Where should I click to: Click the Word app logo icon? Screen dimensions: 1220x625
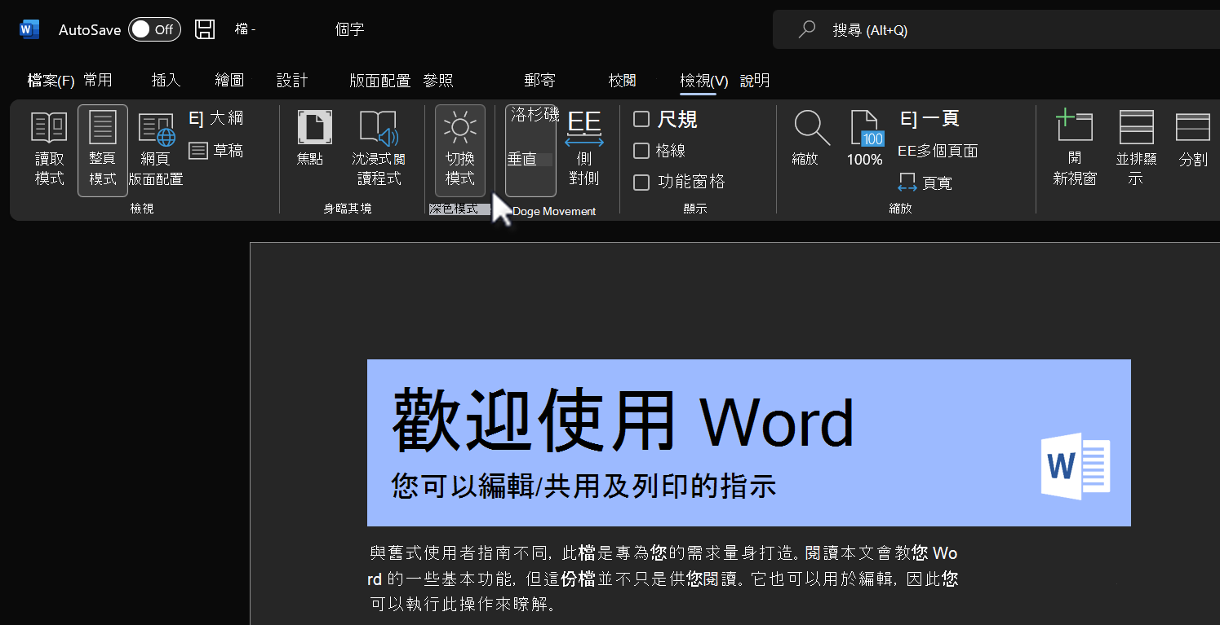[29, 29]
